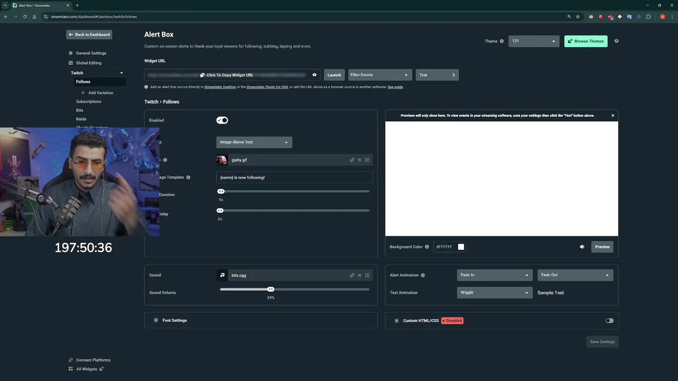Toggle Custom HTML/CSS switch
The image size is (678, 381).
point(610,321)
